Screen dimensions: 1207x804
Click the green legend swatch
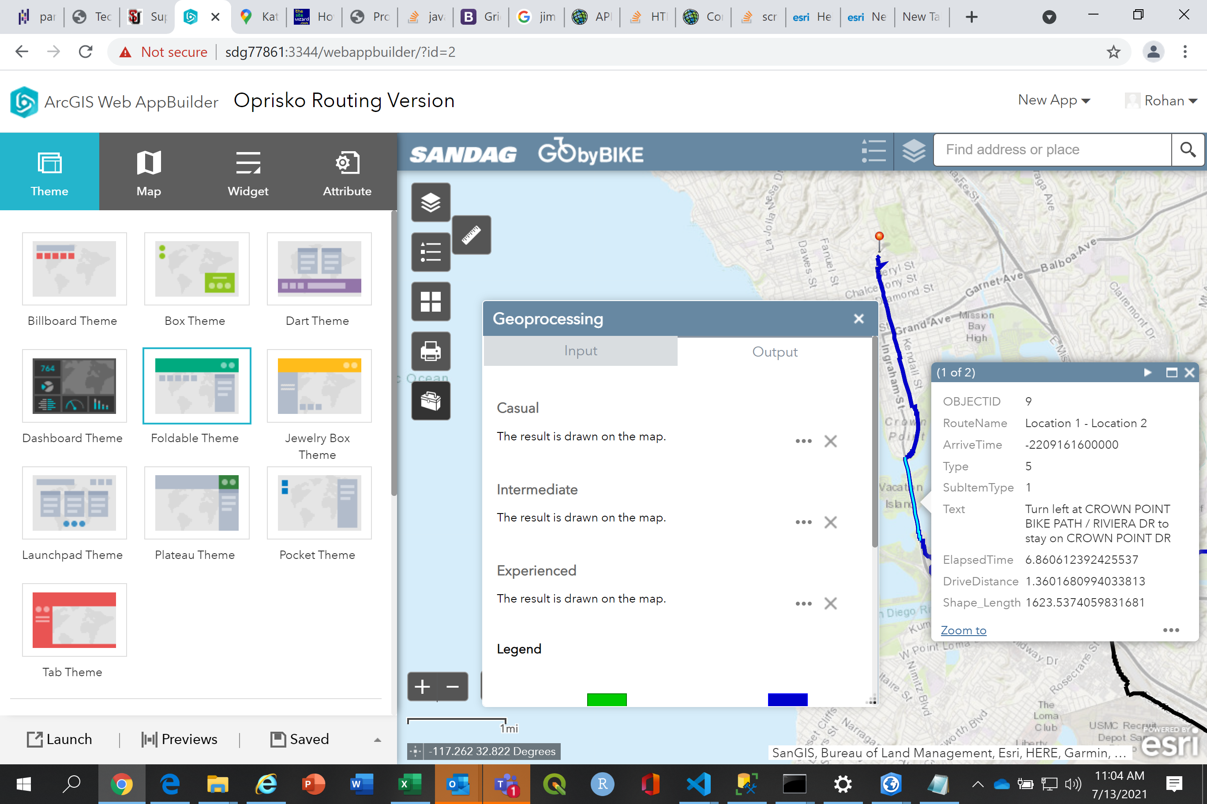coord(607,700)
